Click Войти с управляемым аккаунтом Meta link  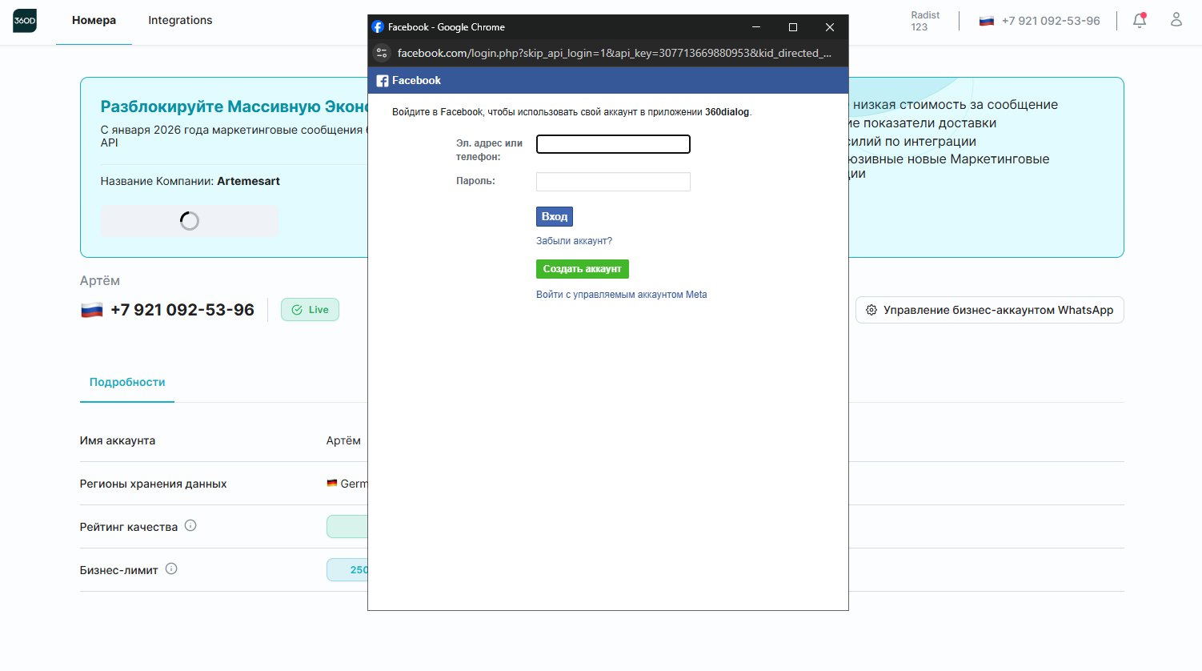pyautogui.click(x=621, y=295)
